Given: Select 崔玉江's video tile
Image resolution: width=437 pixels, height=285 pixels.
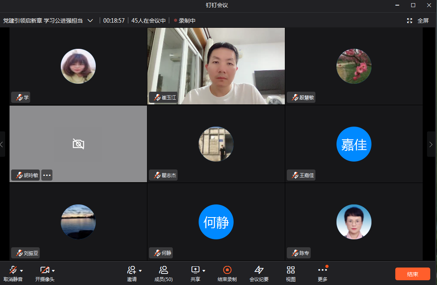Looking at the screenshot, I should (x=216, y=66).
